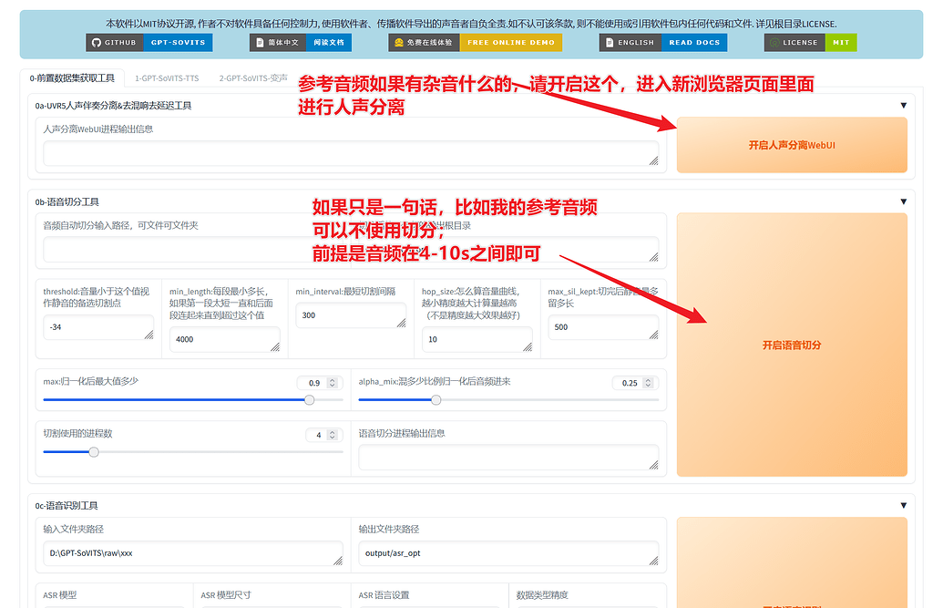Click the English Read Docs badge
This screenshot has width=943, height=608.
click(663, 43)
